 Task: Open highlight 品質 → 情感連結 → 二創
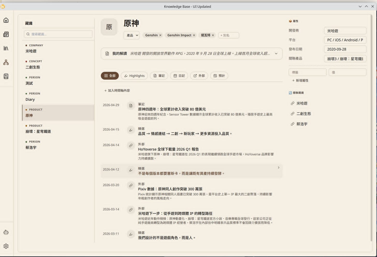pyautogui.click(x=185, y=134)
